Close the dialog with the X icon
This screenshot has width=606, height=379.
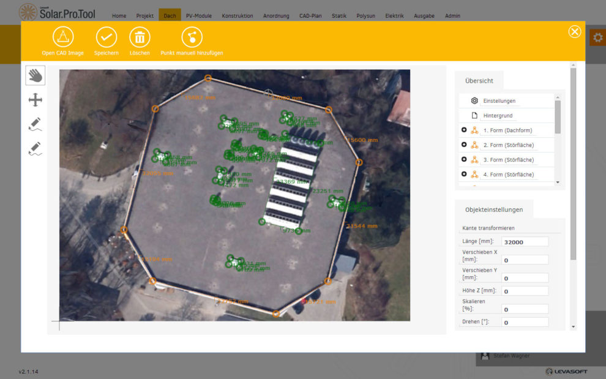[574, 32]
